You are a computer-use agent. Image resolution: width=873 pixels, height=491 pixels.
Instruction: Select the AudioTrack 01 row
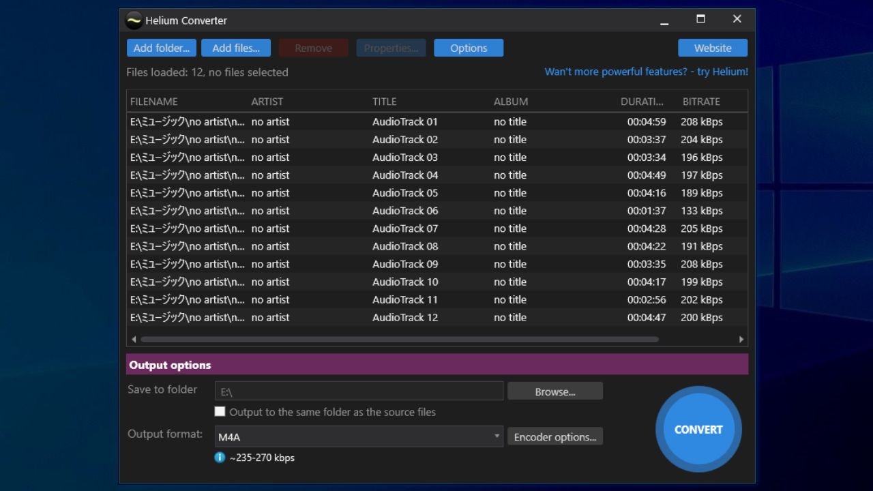point(436,121)
